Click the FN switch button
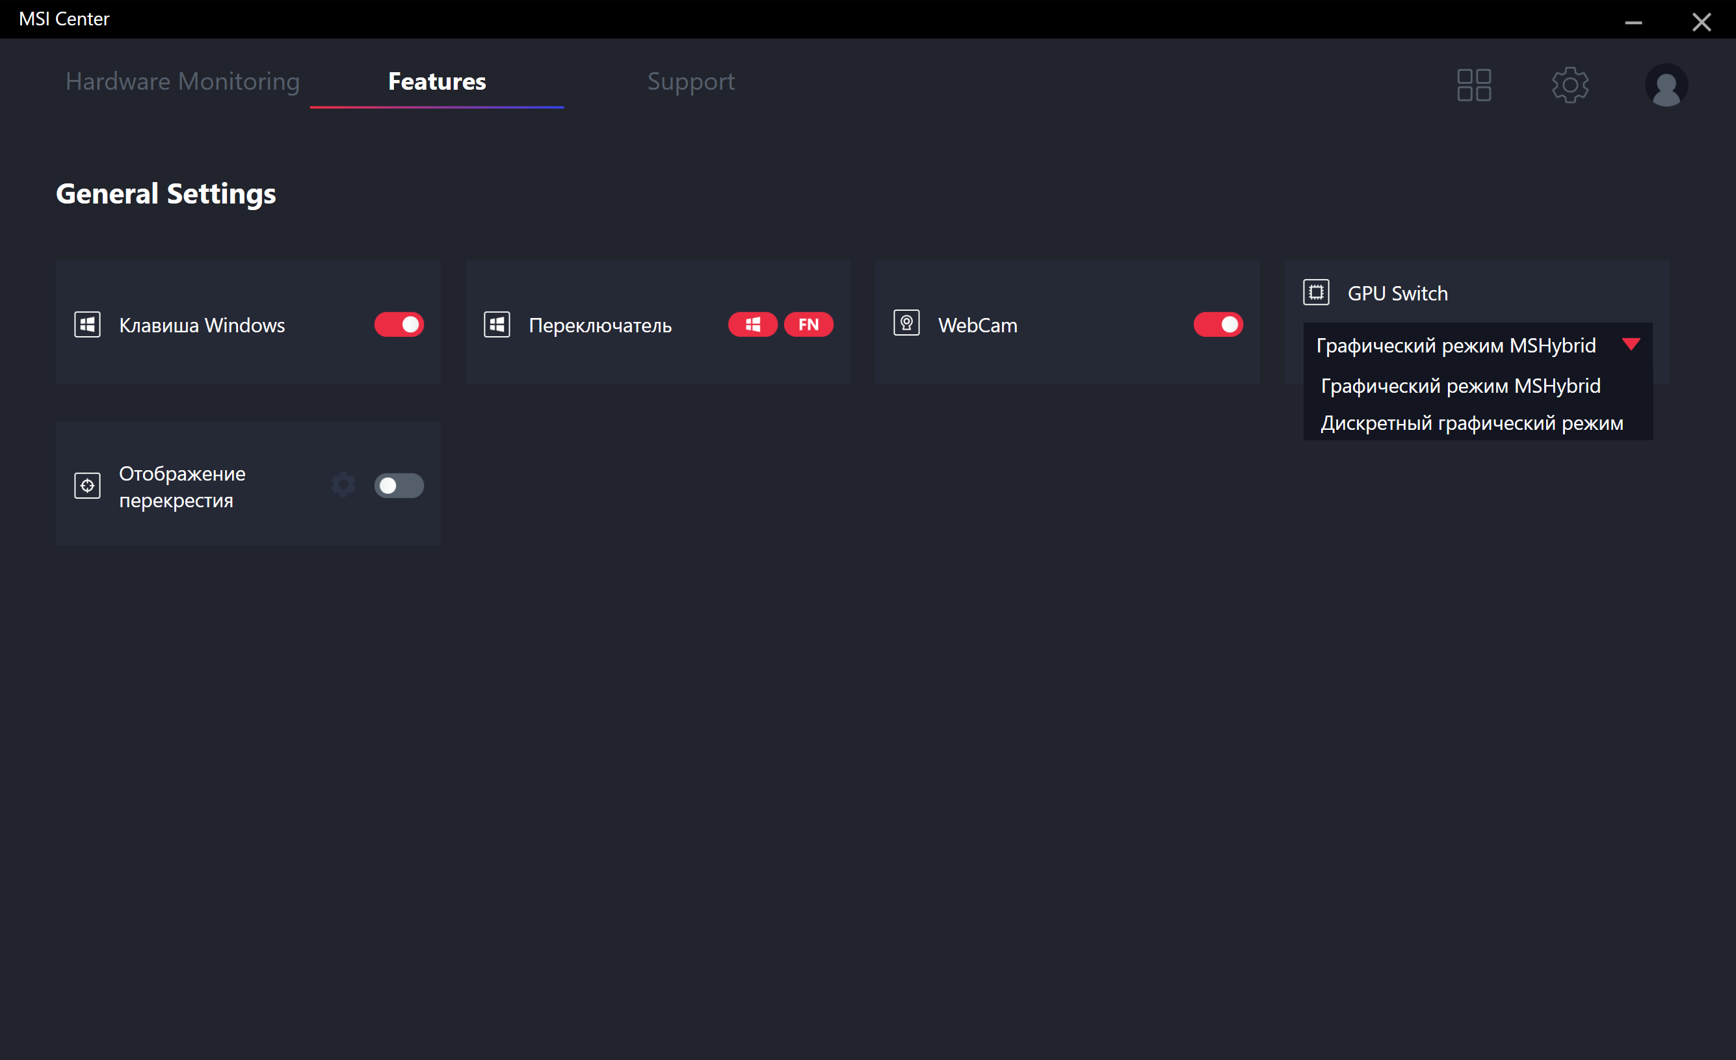 tap(808, 325)
